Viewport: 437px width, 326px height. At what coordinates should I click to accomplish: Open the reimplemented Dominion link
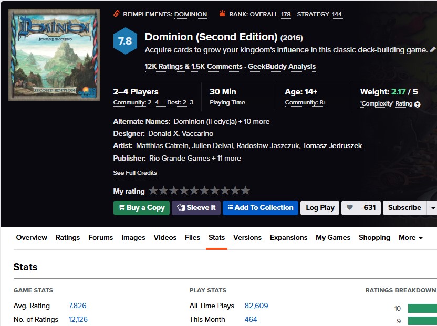(x=191, y=14)
